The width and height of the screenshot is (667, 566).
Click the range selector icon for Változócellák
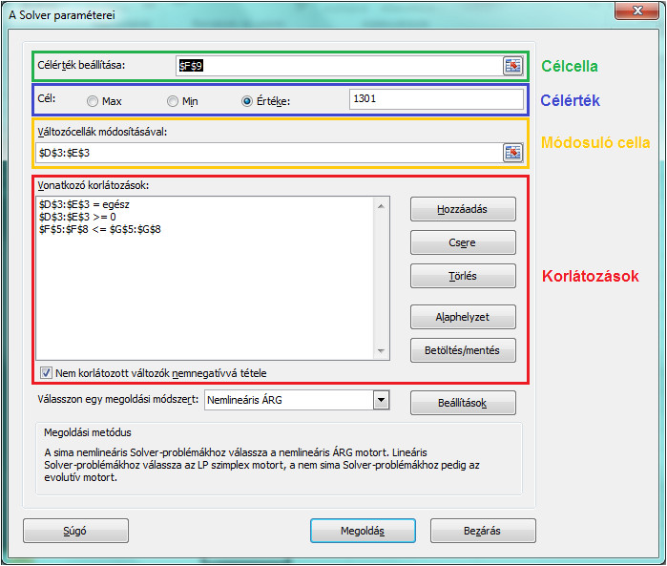pos(513,153)
